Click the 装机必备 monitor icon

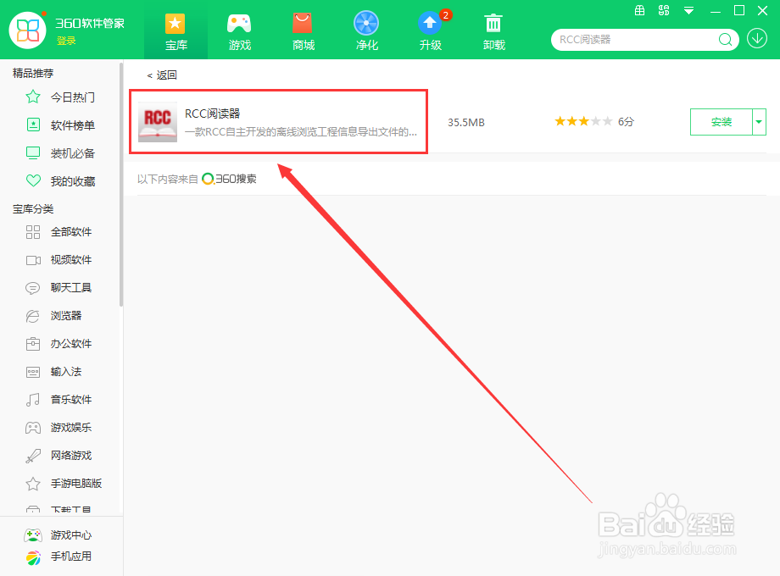[x=33, y=153]
